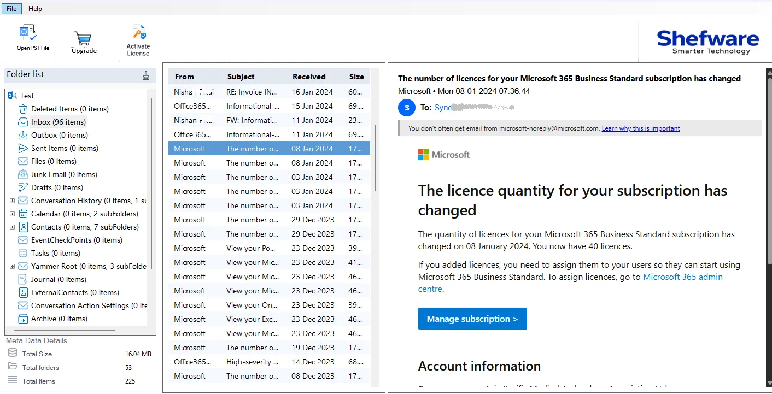Click the Inbox folder icon
The height and width of the screenshot is (394, 772).
(23, 122)
